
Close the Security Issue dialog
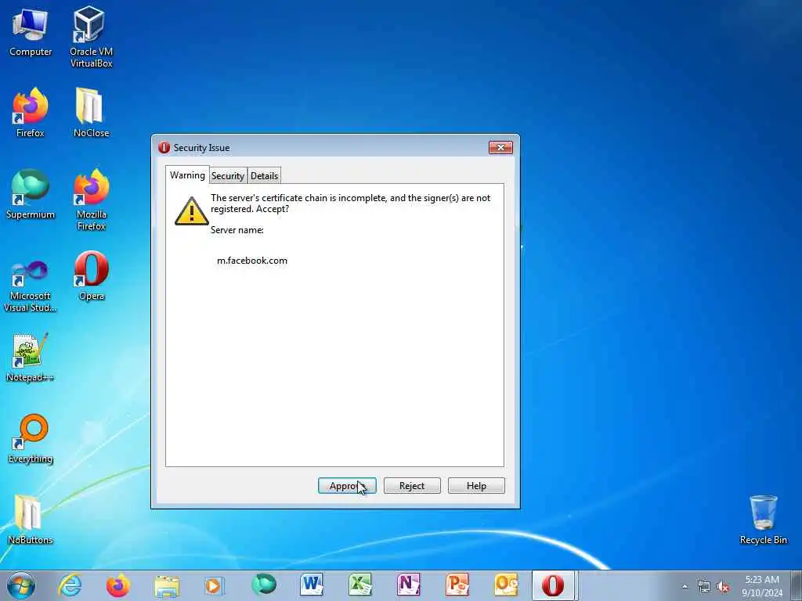(500, 148)
